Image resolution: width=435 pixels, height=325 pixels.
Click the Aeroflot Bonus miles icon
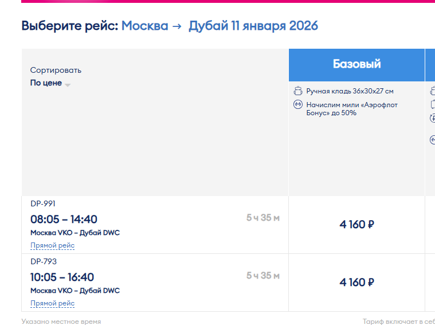click(298, 105)
